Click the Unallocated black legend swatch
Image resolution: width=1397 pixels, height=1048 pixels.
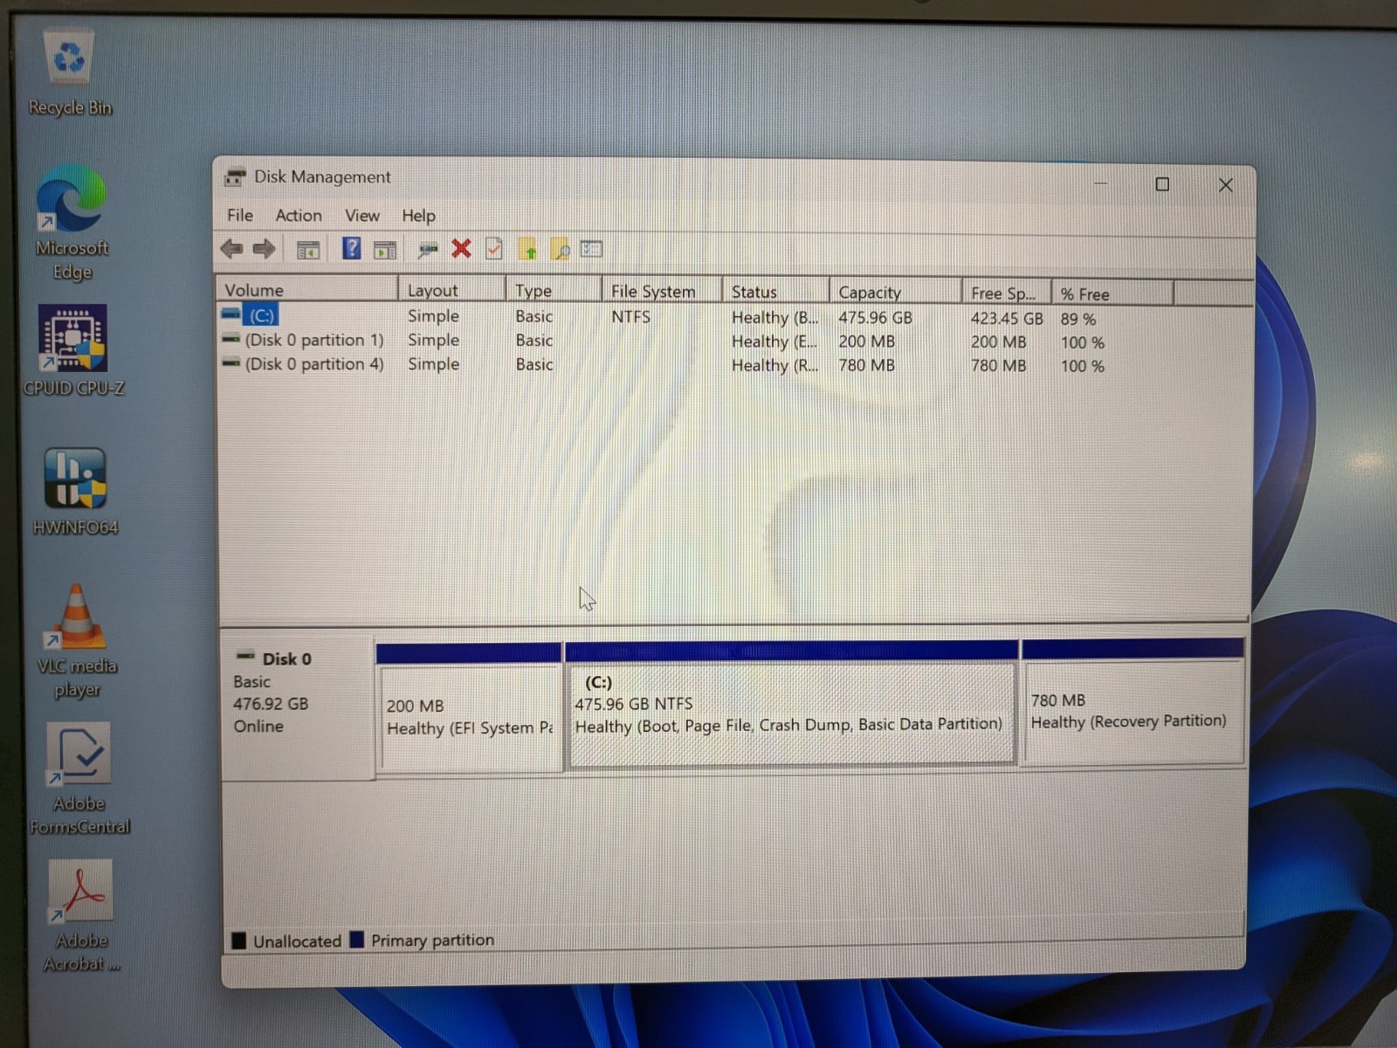(x=238, y=941)
